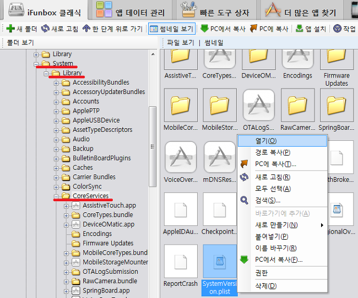Click the VoiceOver... app icon
Viewport: 358px width, 298px height.
(x=181, y=157)
